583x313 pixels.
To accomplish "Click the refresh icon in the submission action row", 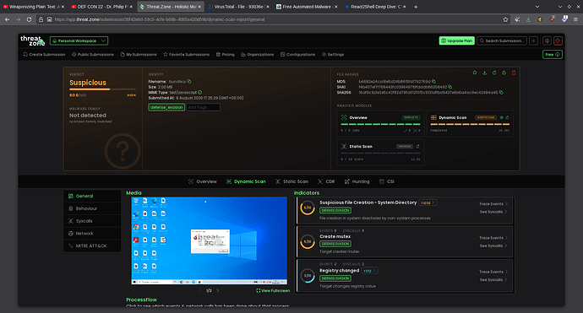I will [x=494, y=73].
